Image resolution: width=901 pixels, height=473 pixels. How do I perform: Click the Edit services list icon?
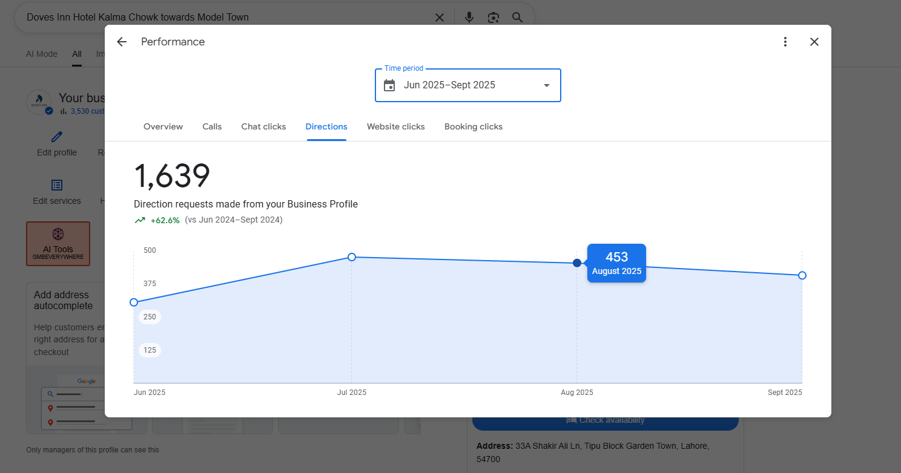(x=57, y=185)
